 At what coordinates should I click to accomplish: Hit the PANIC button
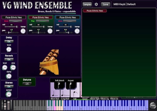coord(153,106)
